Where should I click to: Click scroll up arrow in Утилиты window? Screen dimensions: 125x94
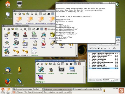tap(84, 67)
